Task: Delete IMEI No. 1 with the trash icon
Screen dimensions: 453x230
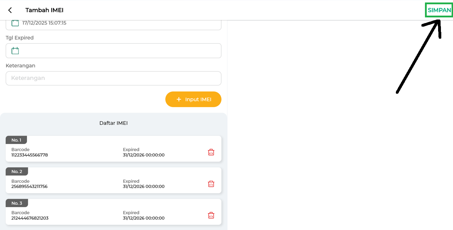Action: click(x=211, y=152)
